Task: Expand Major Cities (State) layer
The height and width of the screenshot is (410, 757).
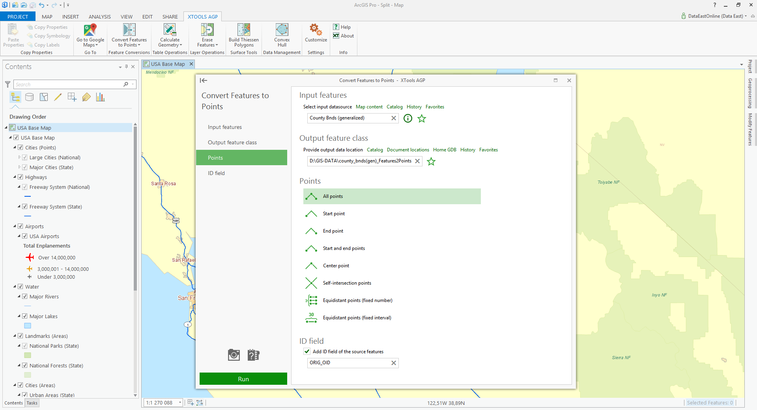Action: (19, 167)
